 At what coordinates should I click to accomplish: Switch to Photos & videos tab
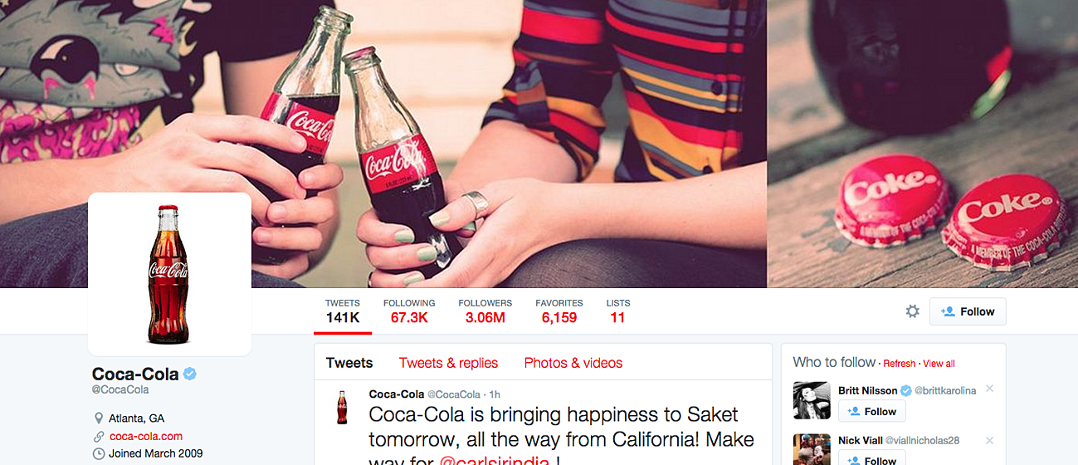tap(573, 363)
